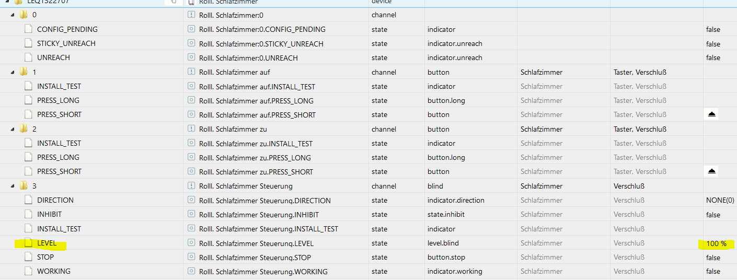
Task: Click the file icon beside LEVEL
Action: [x=29, y=243]
